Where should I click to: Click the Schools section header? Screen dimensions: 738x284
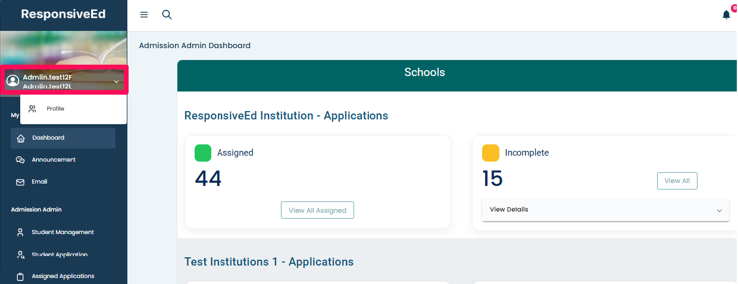pos(424,72)
